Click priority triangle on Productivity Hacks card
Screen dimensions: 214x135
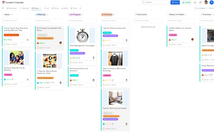tap(71, 80)
